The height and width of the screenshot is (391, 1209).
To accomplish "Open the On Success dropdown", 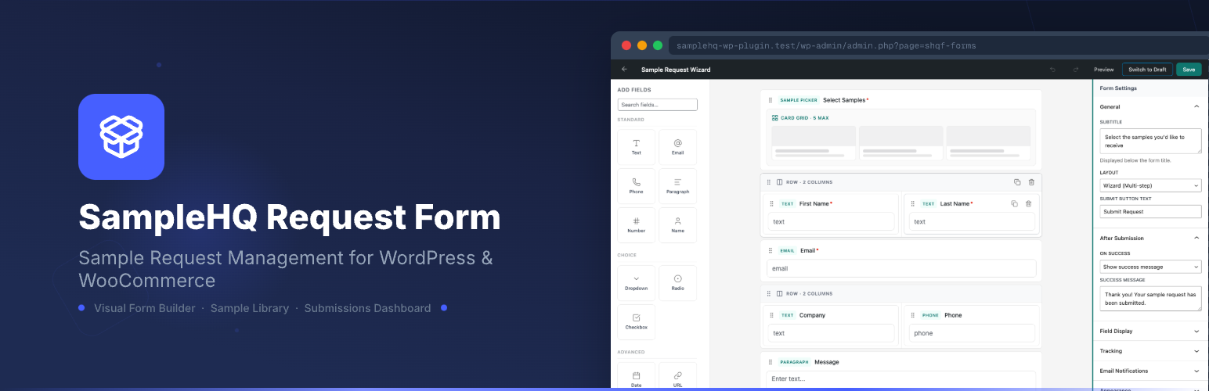I will tap(1150, 267).
